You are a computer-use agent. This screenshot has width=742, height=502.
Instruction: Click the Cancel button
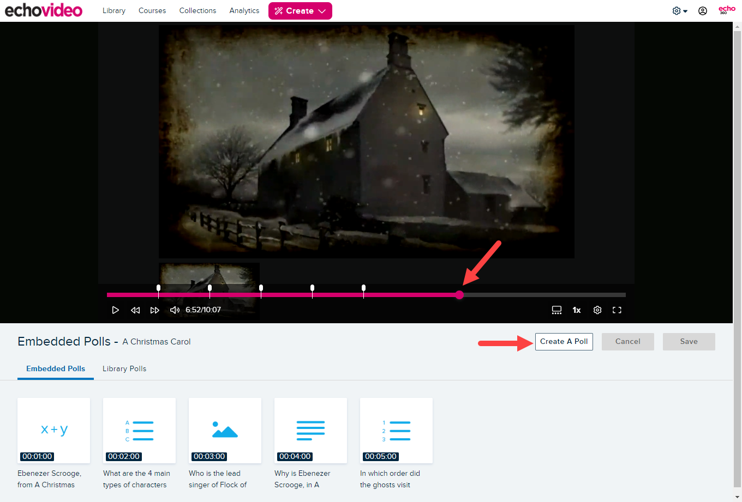628,342
